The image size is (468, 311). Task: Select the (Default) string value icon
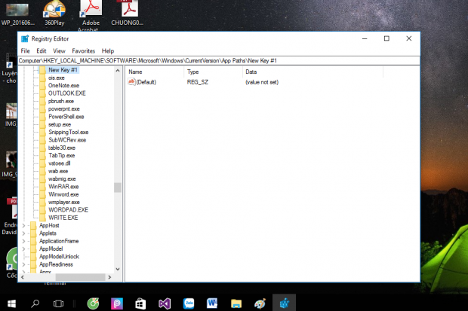pos(132,81)
